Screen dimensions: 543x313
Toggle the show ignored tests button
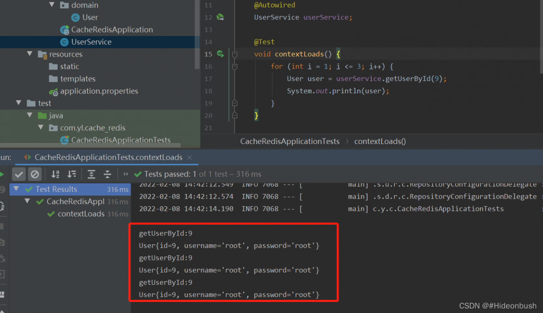(35, 174)
